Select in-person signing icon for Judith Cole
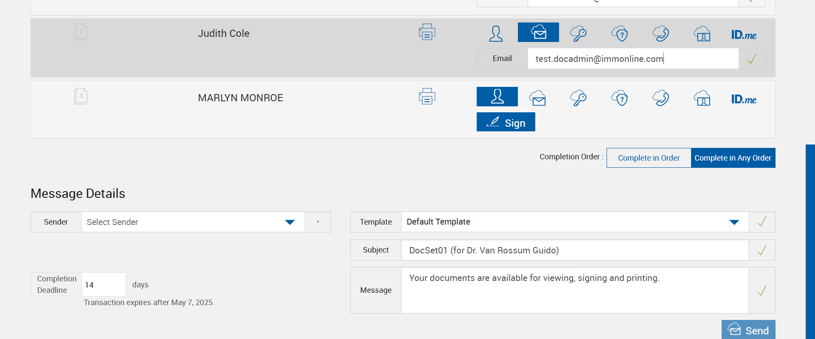 click(496, 33)
